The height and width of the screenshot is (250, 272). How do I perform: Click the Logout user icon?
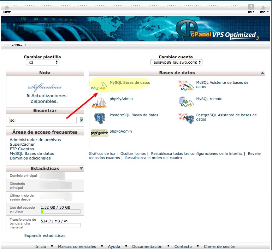click(263, 7)
